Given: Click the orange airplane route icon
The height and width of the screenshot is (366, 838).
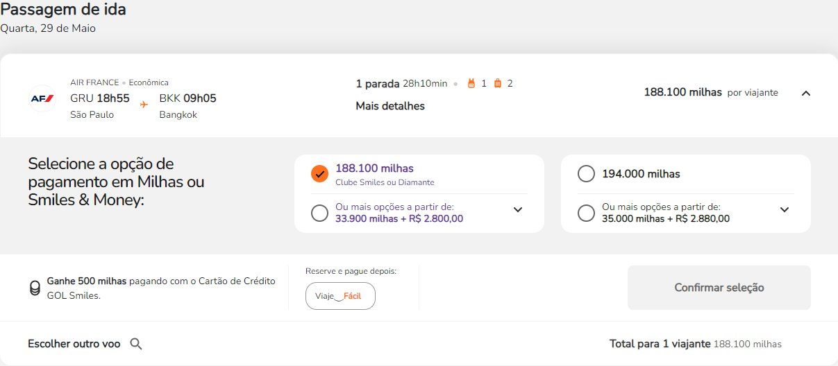Looking at the screenshot, I should tap(144, 105).
